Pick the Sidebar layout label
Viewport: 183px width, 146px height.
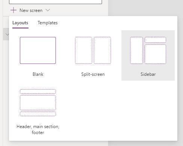click(148, 74)
